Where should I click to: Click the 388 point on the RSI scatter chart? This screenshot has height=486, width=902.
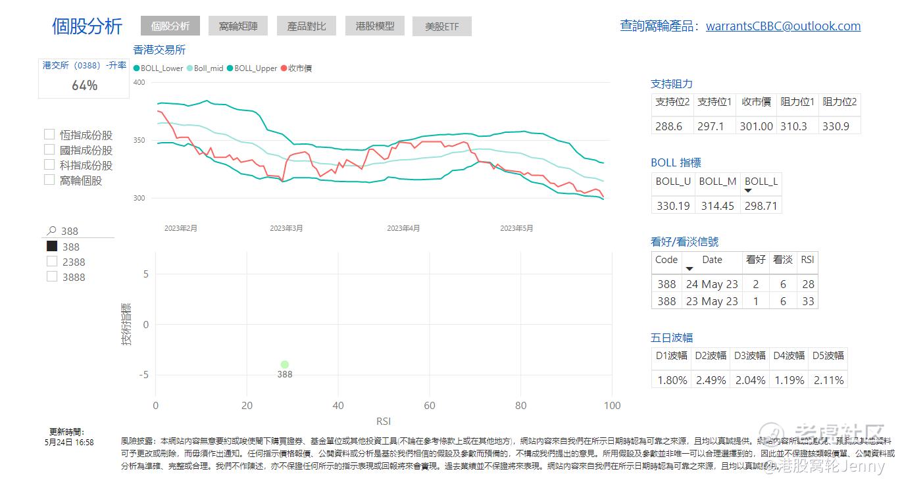coord(284,364)
